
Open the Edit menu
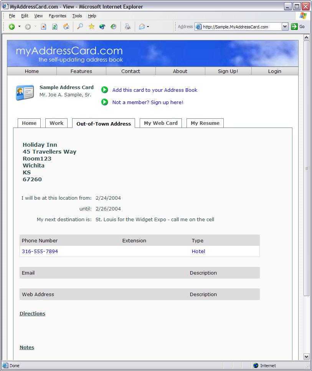pyautogui.click(x=25, y=16)
